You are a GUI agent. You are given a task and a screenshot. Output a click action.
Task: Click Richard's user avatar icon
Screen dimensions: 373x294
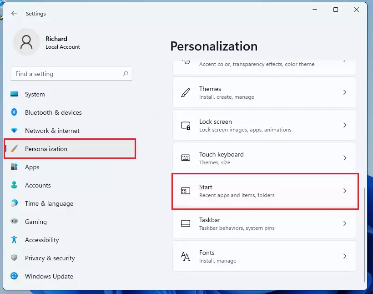point(26,42)
